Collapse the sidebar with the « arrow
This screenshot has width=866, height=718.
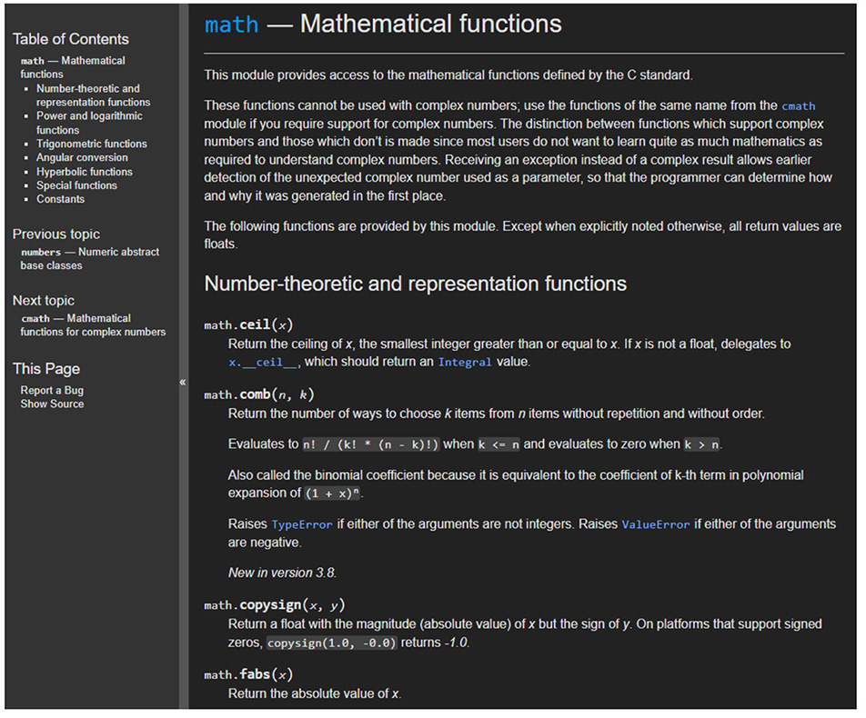pos(183,382)
